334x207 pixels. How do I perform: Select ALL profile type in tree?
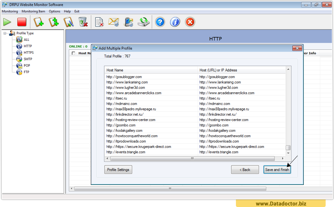point(26,40)
